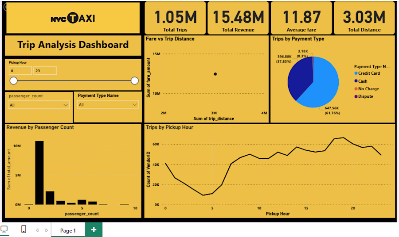The height and width of the screenshot is (237, 399).
Task: Open Payment Type Name dropdown
Action: coord(108,104)
